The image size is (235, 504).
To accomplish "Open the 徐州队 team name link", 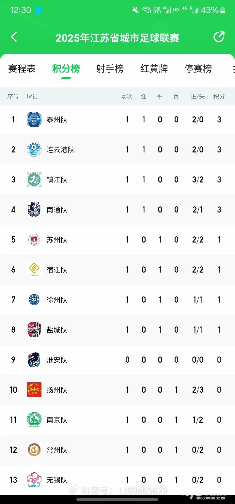I will coord(57,300).
